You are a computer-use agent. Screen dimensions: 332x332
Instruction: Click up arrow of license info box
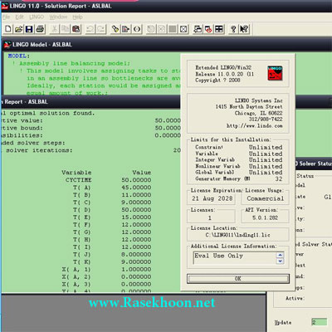[280, 255]
